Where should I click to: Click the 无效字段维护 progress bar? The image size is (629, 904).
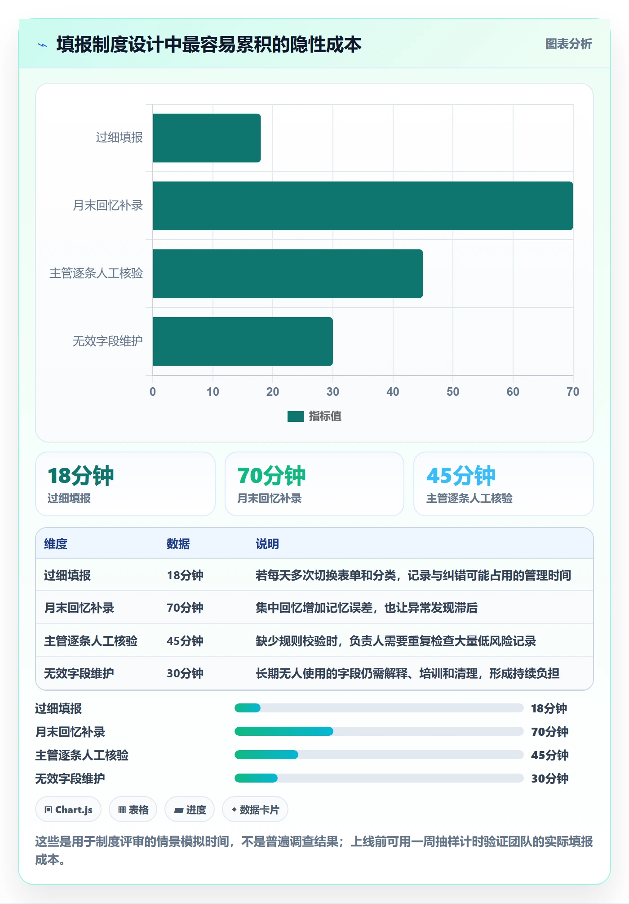[x=379, y=778]
